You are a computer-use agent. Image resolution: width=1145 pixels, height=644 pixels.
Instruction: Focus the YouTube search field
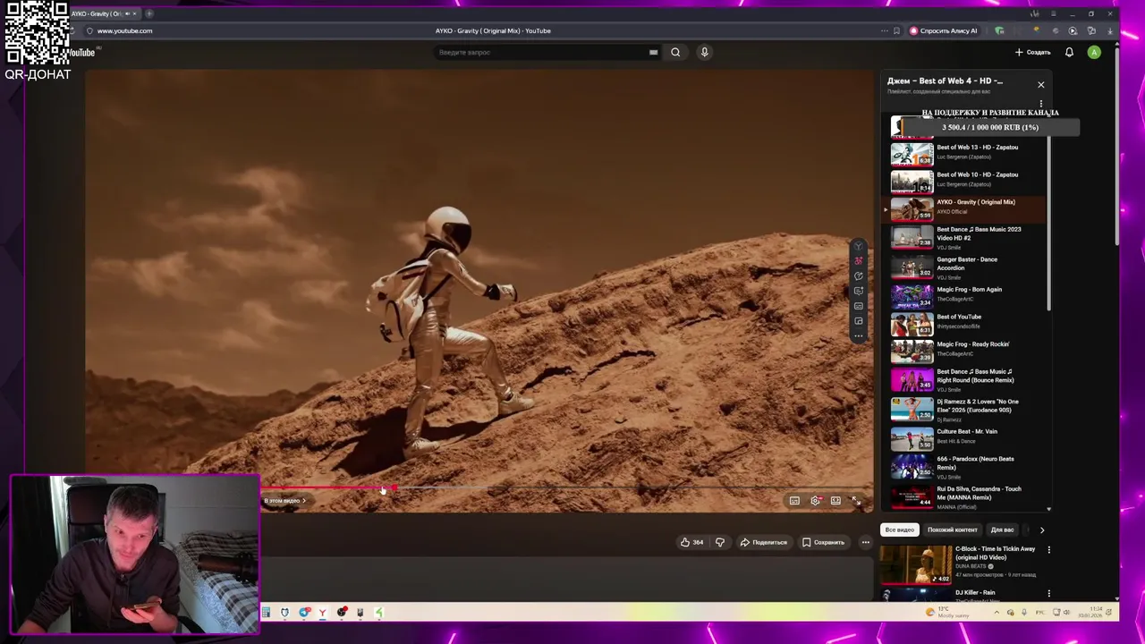(x=542, y=52)
